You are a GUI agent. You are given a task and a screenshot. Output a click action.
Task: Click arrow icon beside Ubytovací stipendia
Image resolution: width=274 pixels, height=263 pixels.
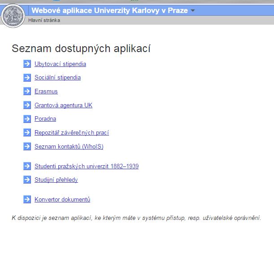pos(27,64)
